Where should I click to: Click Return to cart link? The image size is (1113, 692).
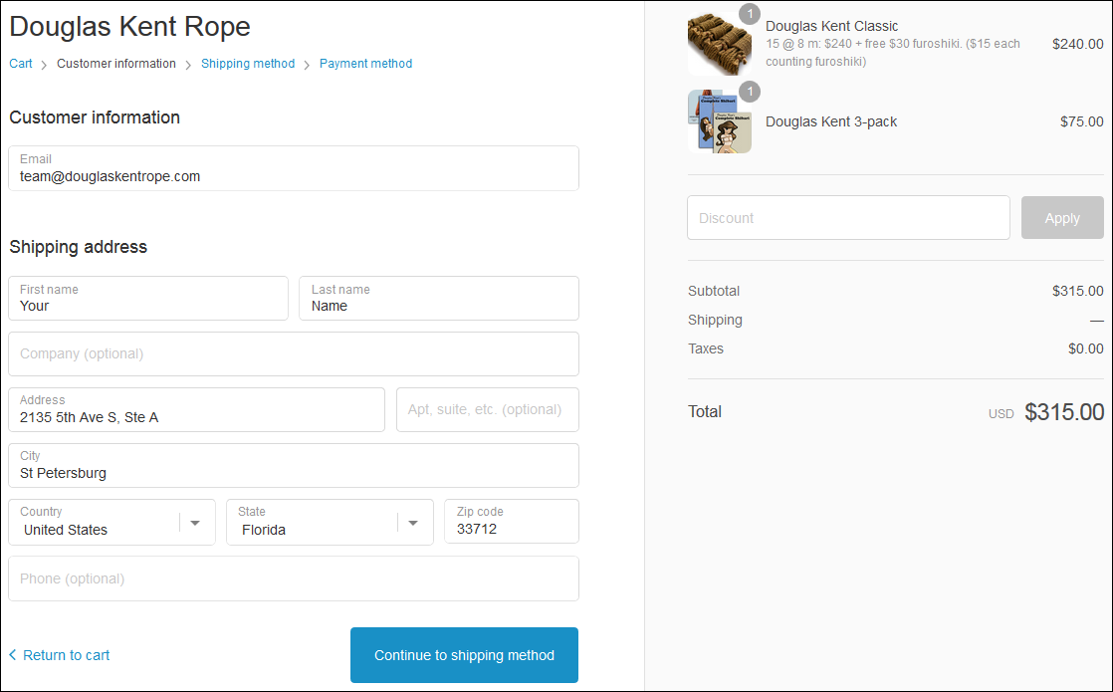tap(60, 655)
